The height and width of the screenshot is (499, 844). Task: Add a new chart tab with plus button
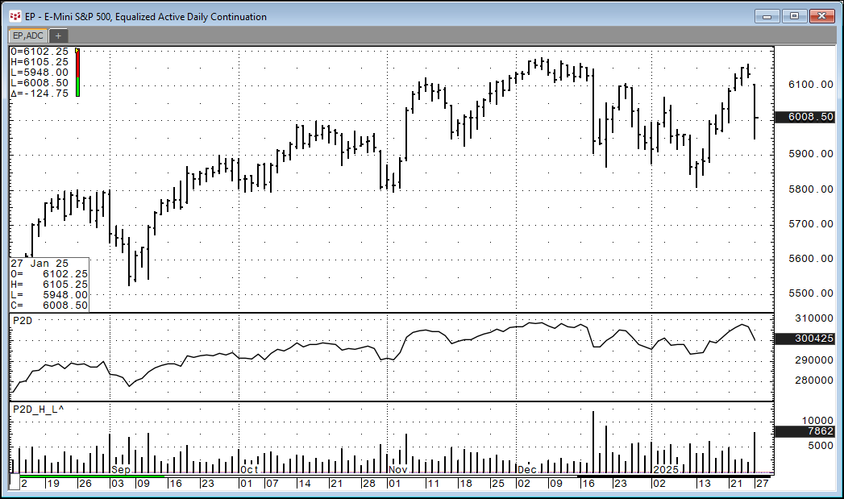[x=58, y=35]
